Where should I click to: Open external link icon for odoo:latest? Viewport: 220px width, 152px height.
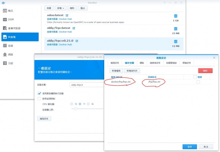67,15
